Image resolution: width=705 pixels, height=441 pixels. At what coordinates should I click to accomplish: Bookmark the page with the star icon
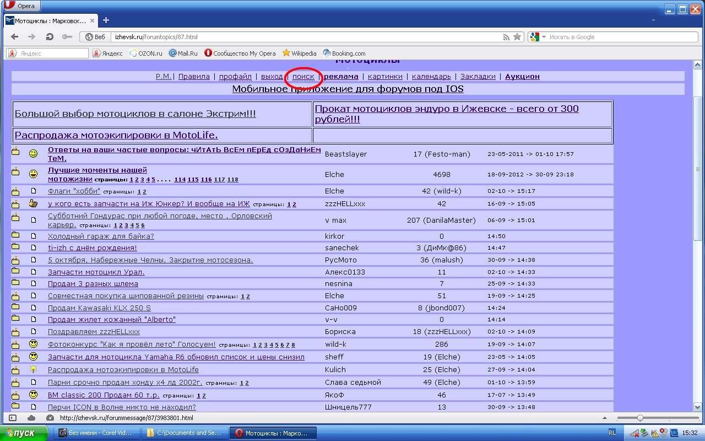pos(517,37)
